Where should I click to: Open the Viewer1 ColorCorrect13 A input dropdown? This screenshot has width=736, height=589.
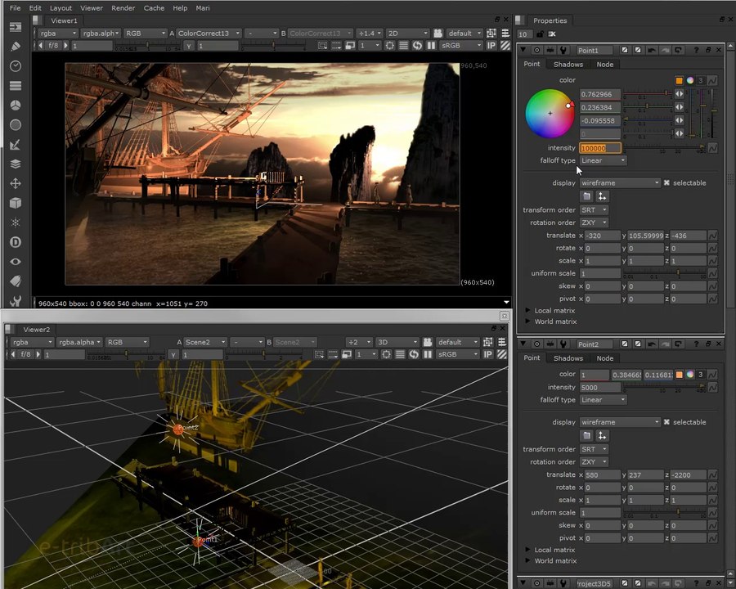tap(209, 34)
